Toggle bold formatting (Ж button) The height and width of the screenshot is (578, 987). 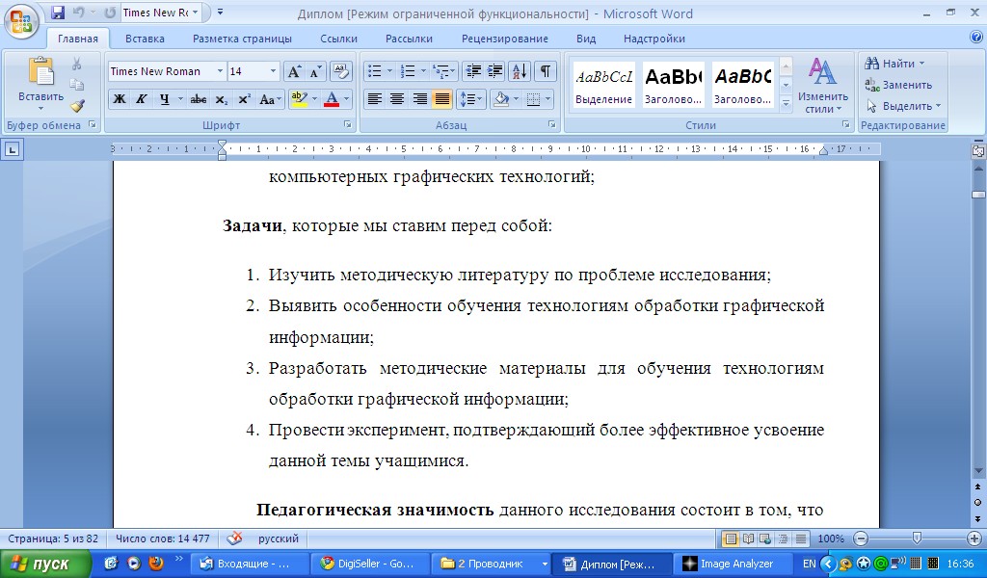coord(120,99)
